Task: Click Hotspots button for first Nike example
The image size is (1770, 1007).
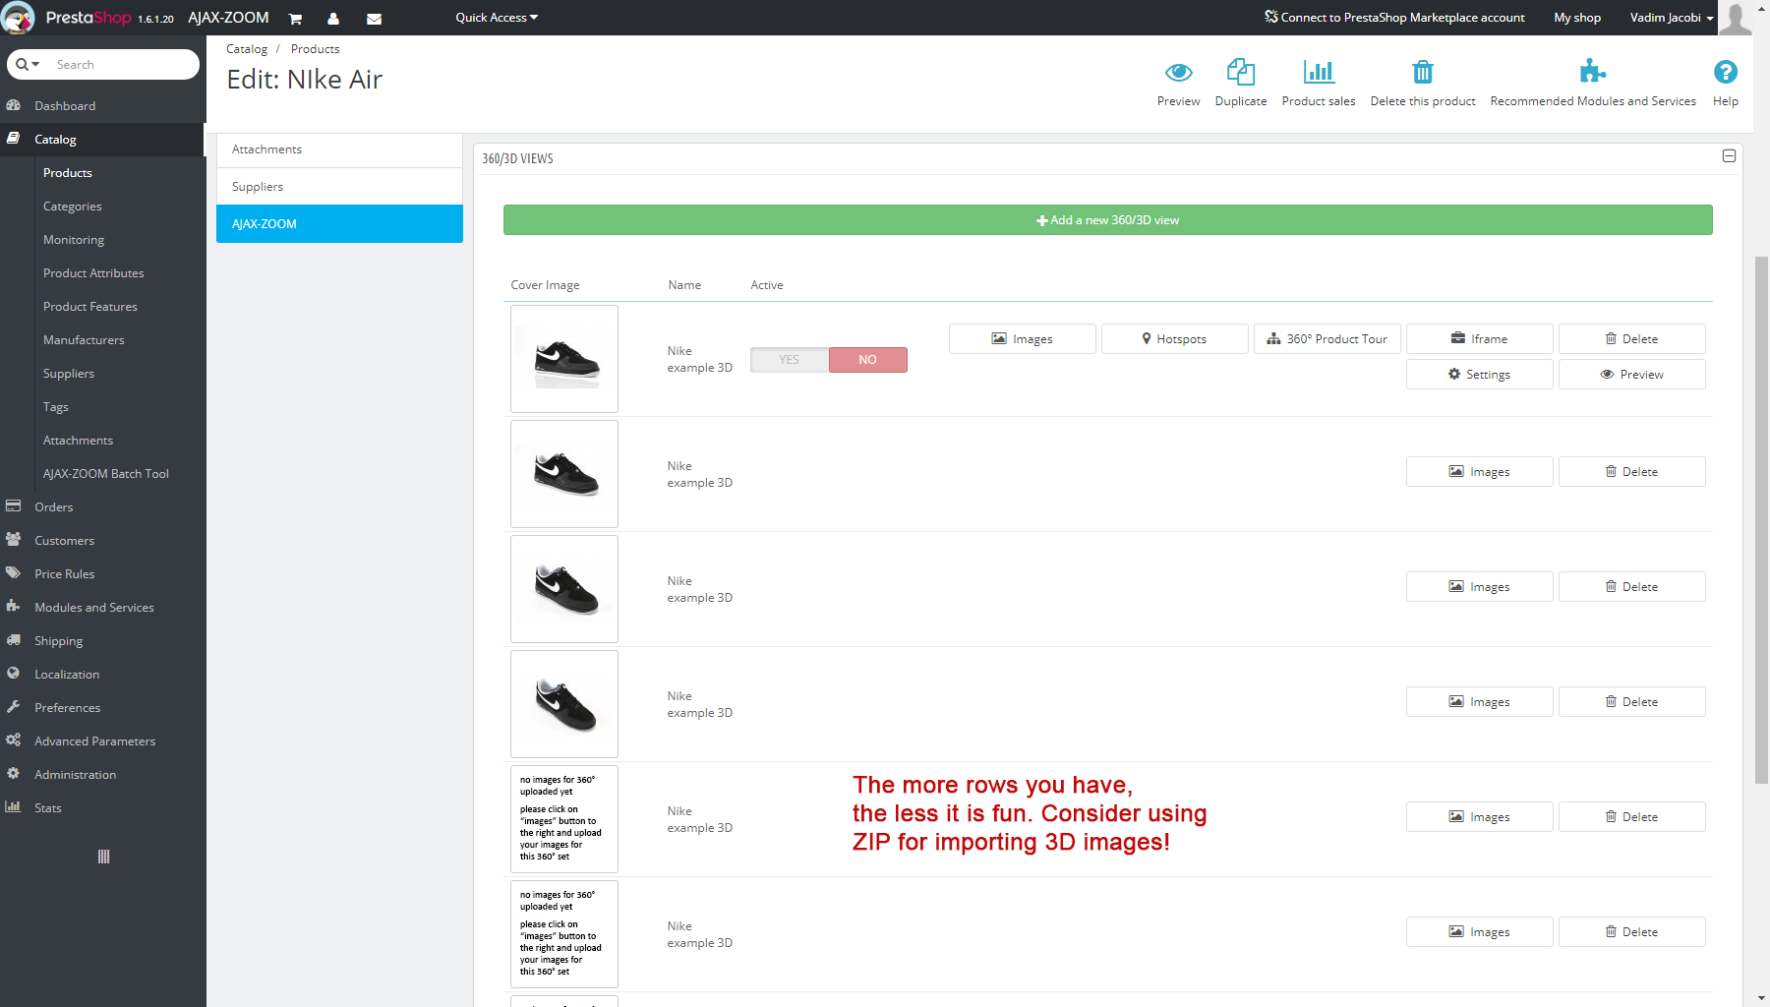Action: 1175,339
